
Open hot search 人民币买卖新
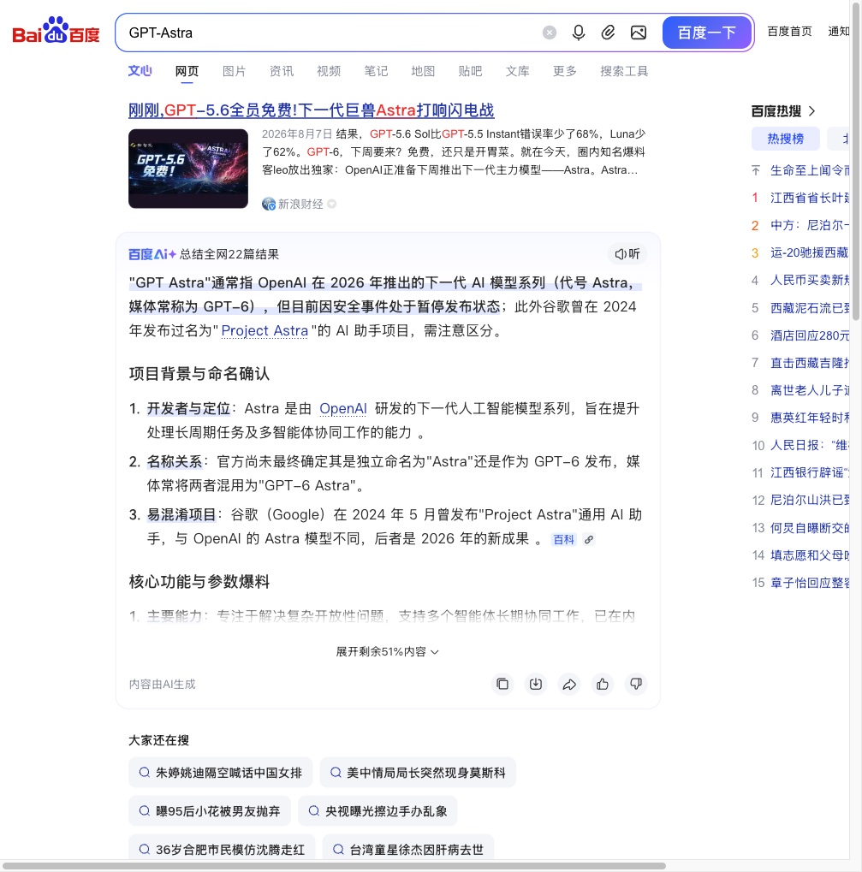tap(809, 281)
